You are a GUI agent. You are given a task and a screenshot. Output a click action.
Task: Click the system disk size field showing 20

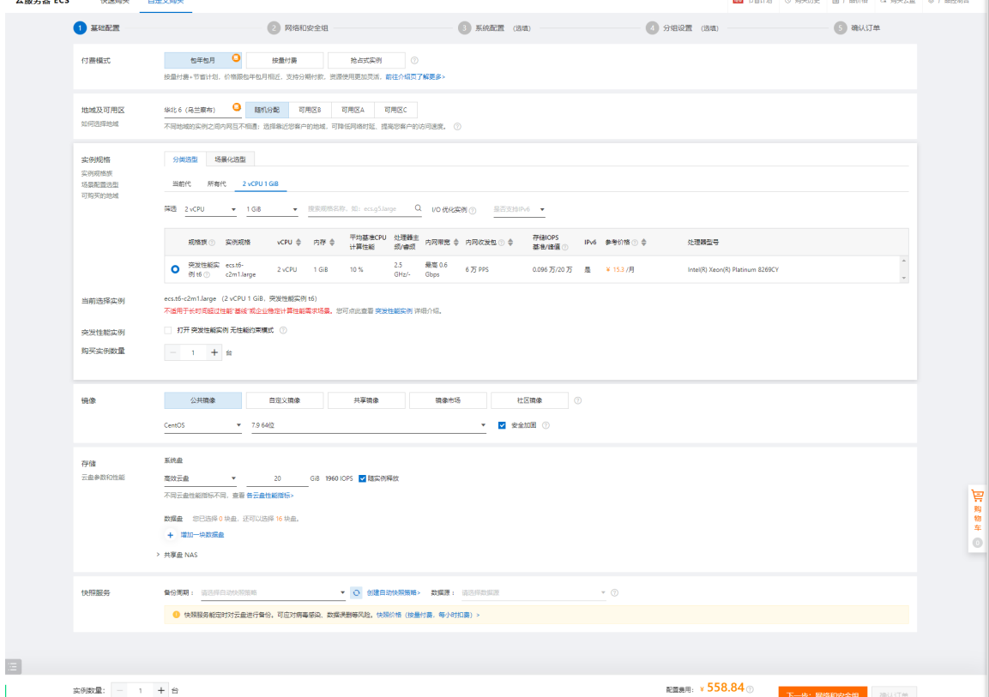coord(278,478)
